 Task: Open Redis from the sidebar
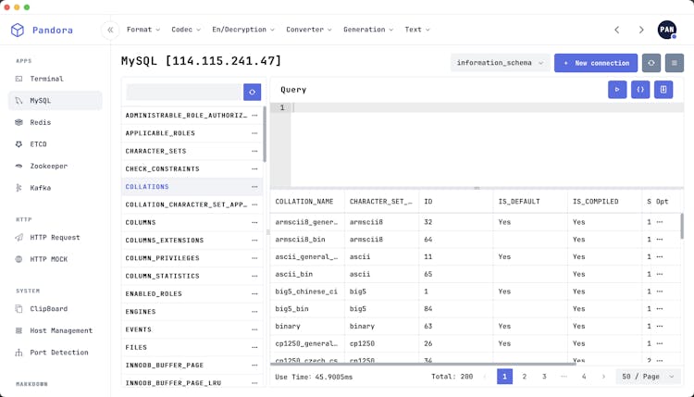click(40, 122)
